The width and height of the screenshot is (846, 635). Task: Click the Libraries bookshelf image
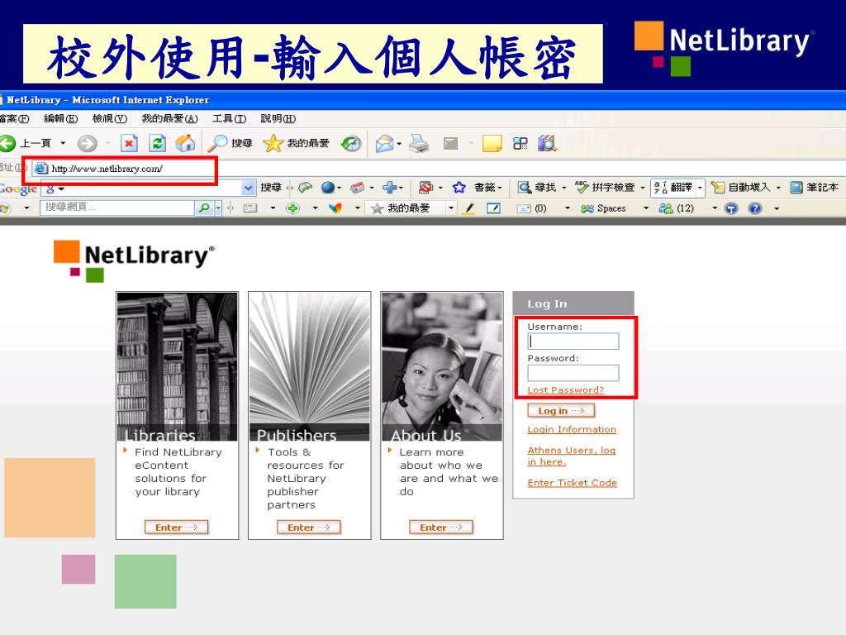click(177, 366)
